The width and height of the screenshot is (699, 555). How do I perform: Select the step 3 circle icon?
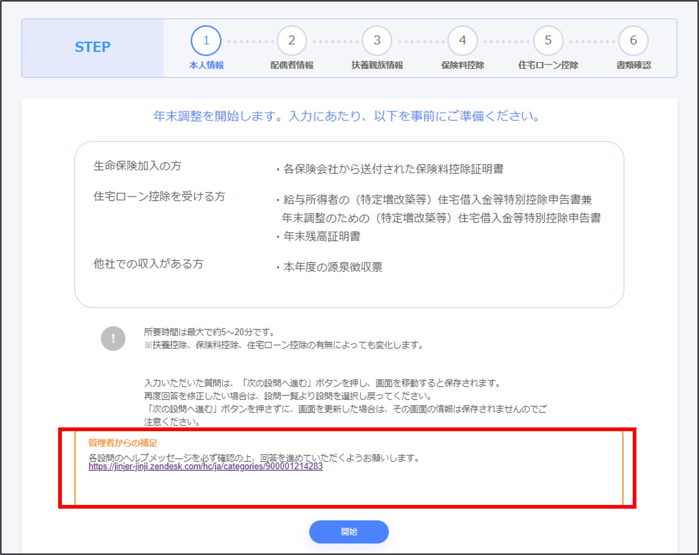377,40
